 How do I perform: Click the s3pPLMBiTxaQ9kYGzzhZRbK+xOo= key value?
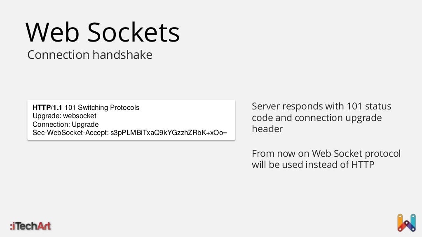tap(169, 133)
